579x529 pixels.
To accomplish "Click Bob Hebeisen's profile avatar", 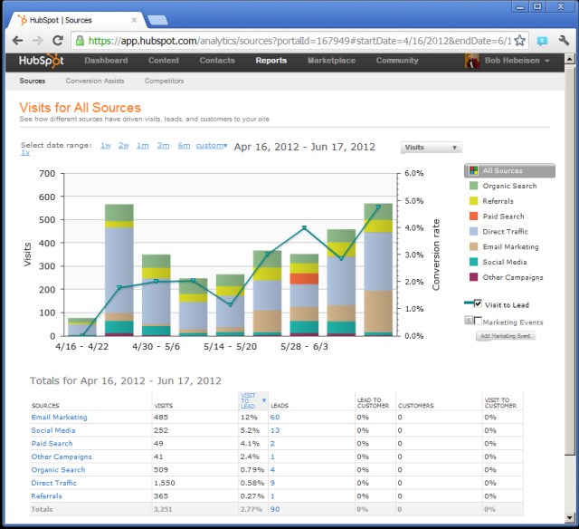I will tap(472, 61).
